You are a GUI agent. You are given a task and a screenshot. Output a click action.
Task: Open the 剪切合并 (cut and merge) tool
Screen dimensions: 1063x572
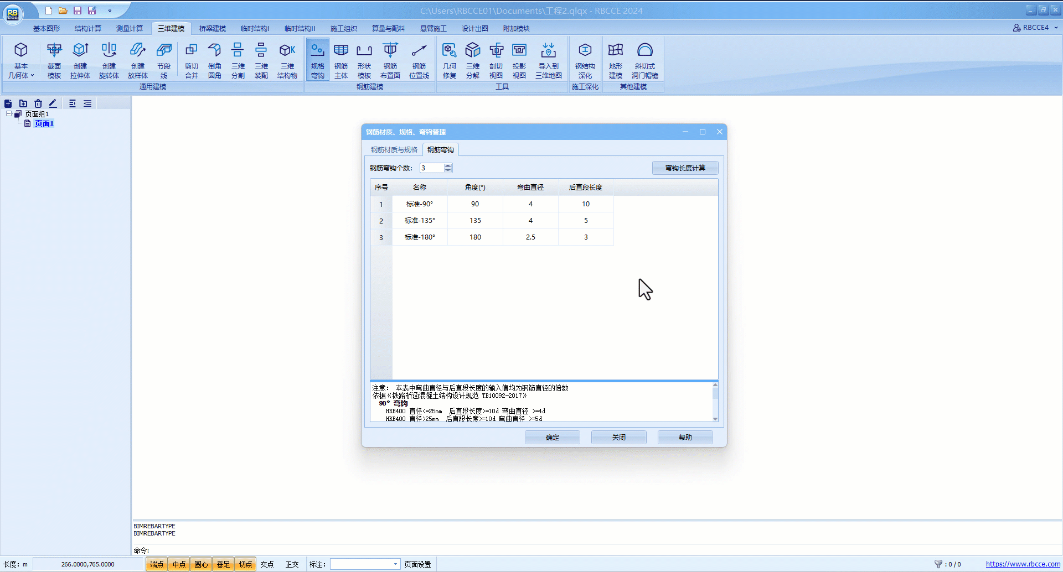(191, 60)
